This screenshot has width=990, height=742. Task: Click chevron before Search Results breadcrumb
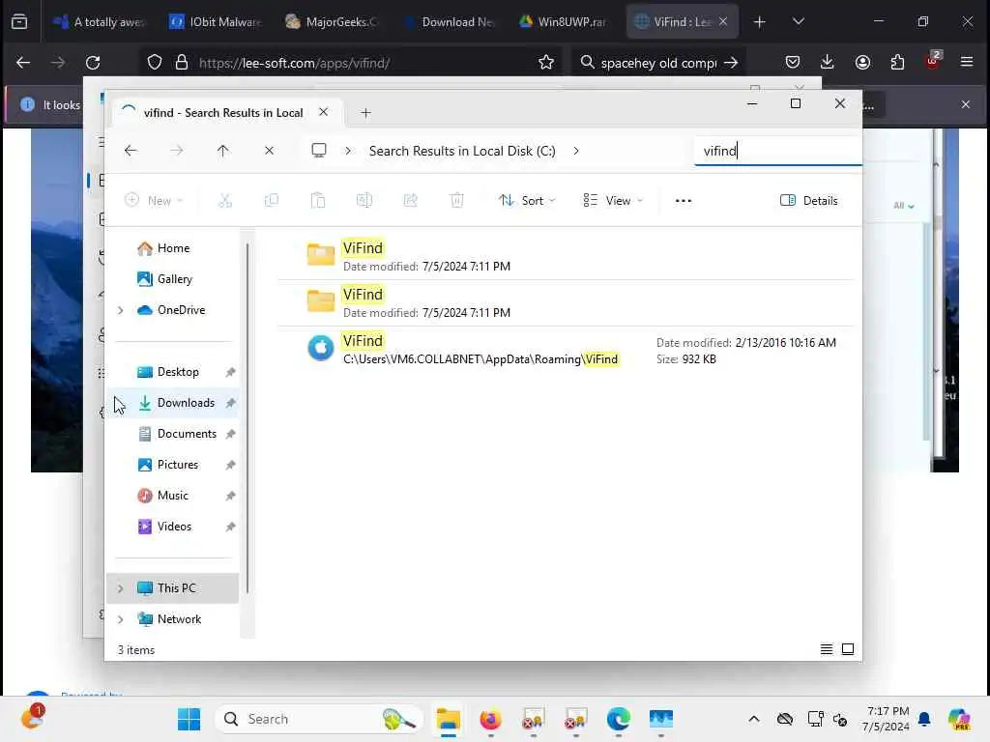[348, 151]
